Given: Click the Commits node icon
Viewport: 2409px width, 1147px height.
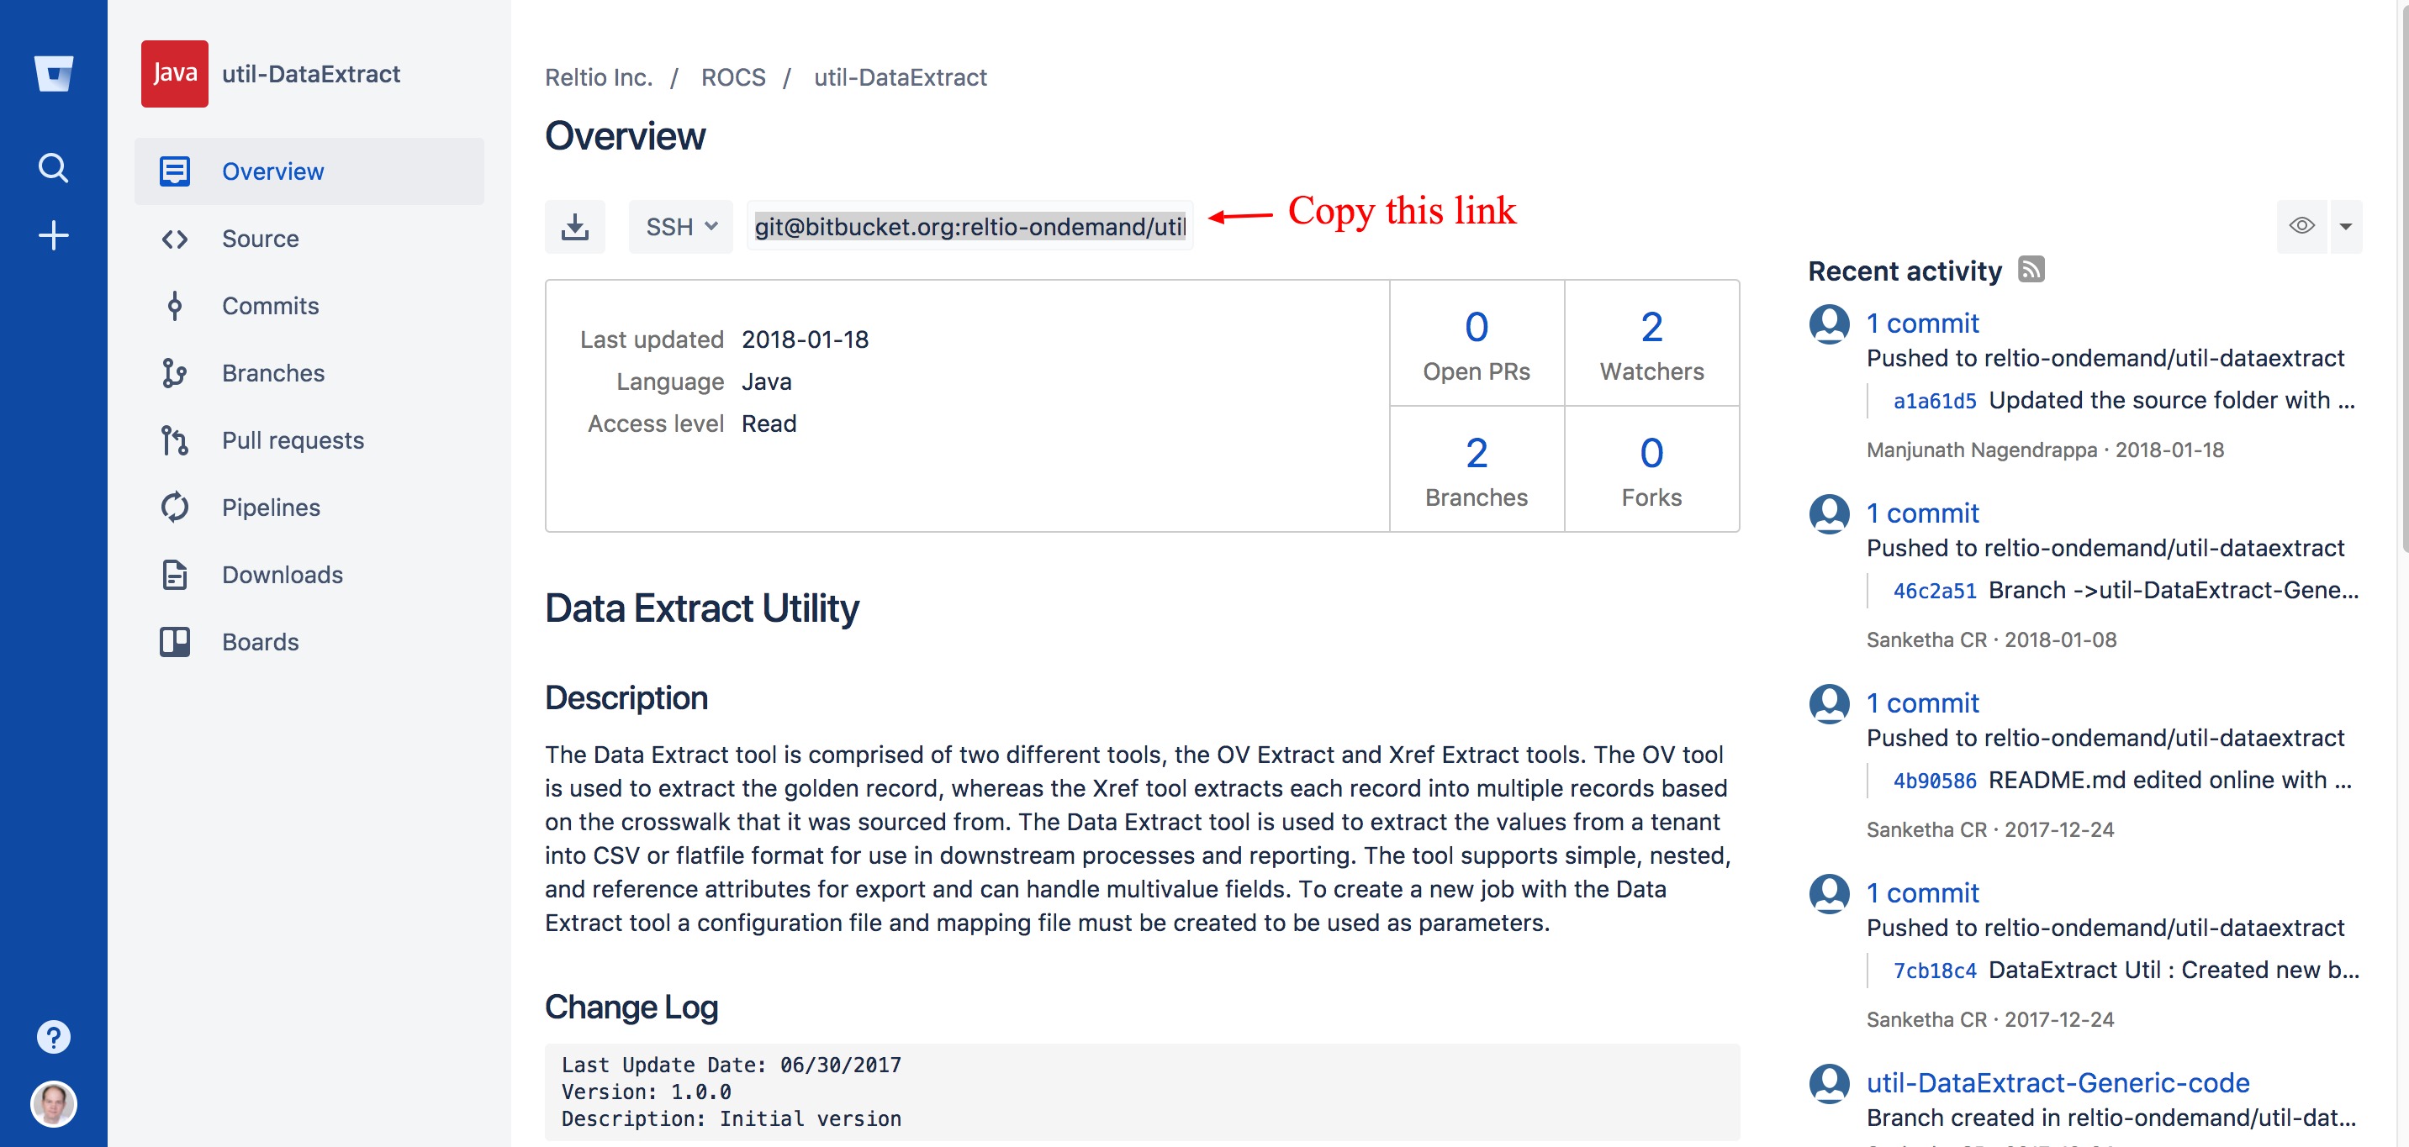Looking at the screenshot, I should [x=175, y=306].
